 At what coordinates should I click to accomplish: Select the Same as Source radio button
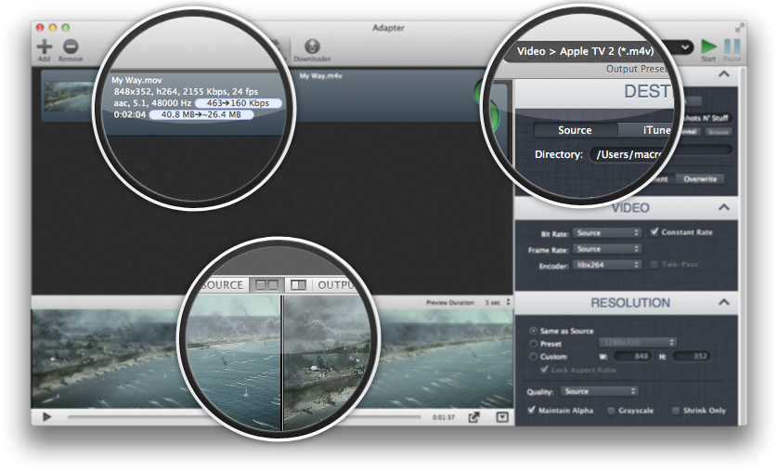point(534,331)
